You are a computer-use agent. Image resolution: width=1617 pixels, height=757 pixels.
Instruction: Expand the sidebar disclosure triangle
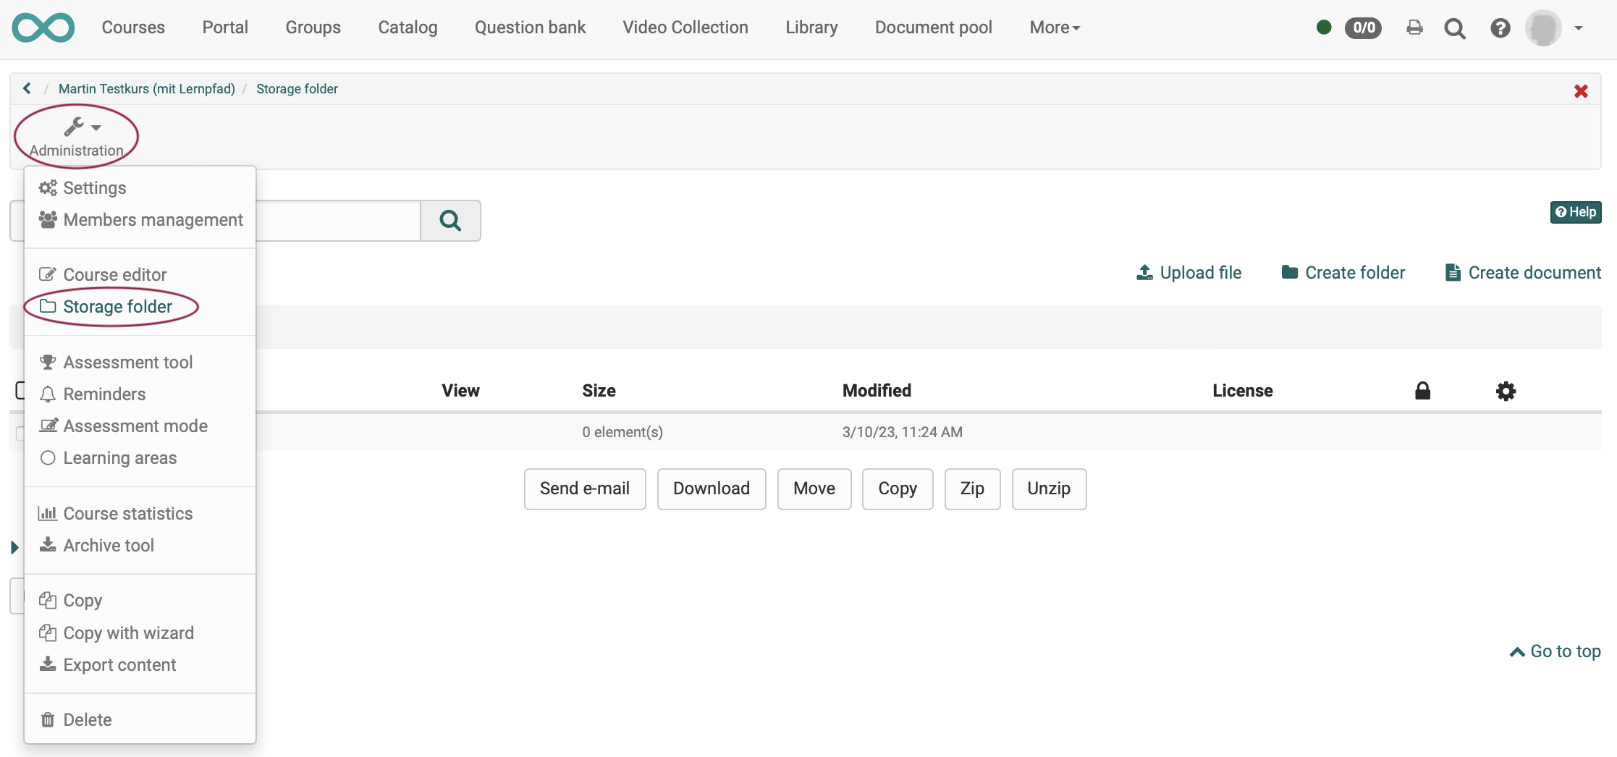click(x=16, y=547)
